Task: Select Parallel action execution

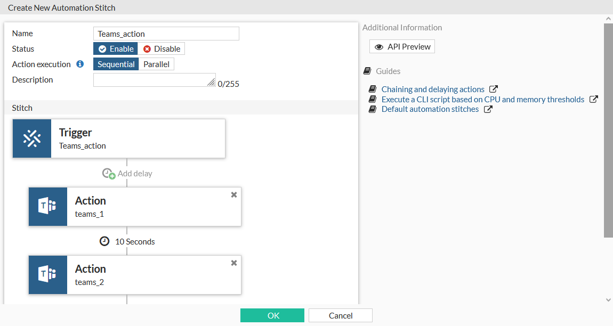Action: click(156, 64)
